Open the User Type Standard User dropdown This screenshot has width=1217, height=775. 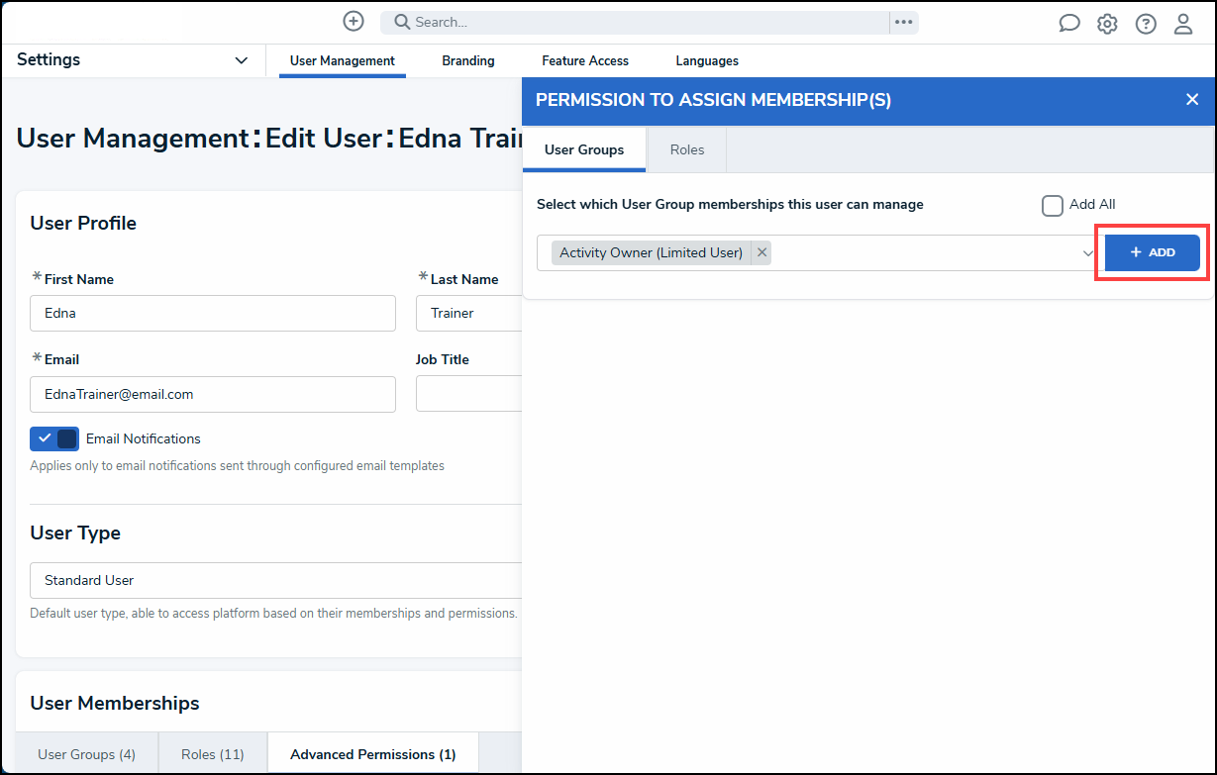tap(275, 580)
